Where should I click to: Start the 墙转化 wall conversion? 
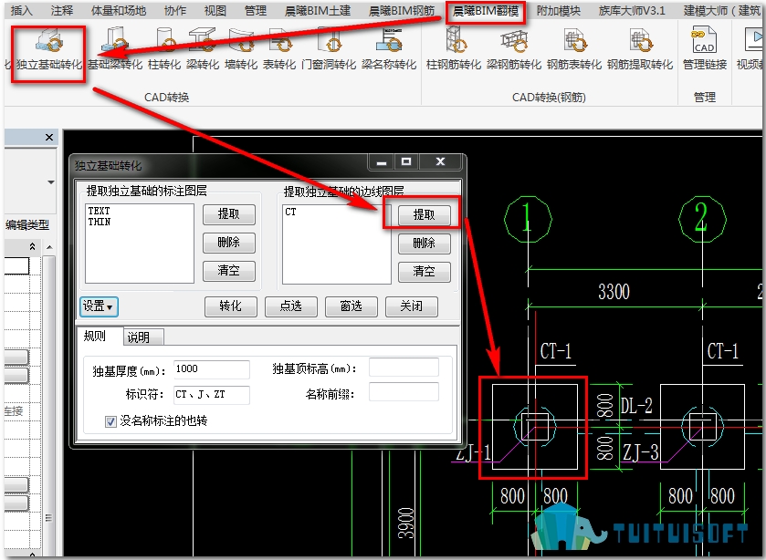[x=241, y=50]
